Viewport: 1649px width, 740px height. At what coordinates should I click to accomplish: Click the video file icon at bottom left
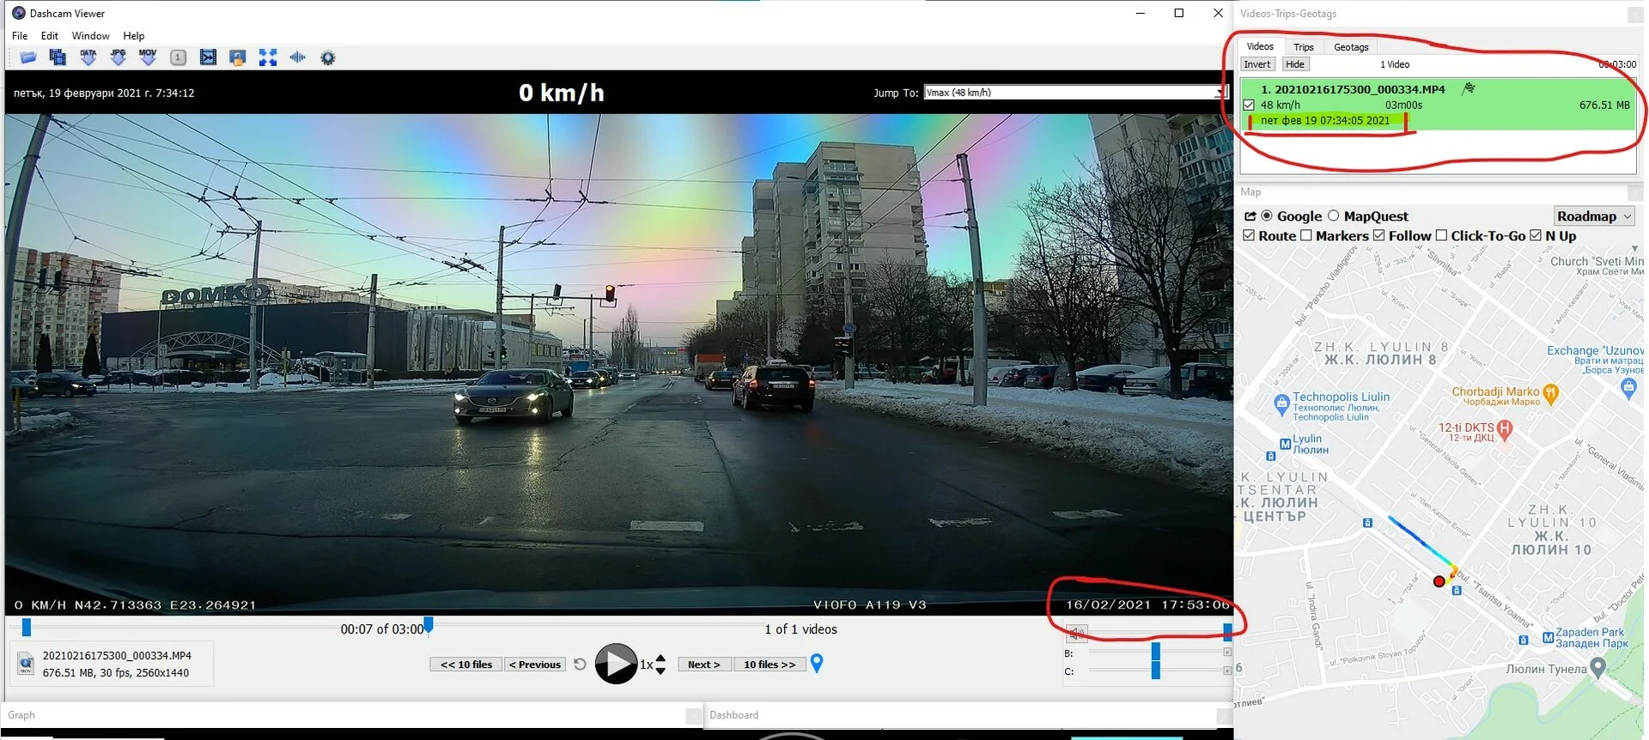point(26,664)
